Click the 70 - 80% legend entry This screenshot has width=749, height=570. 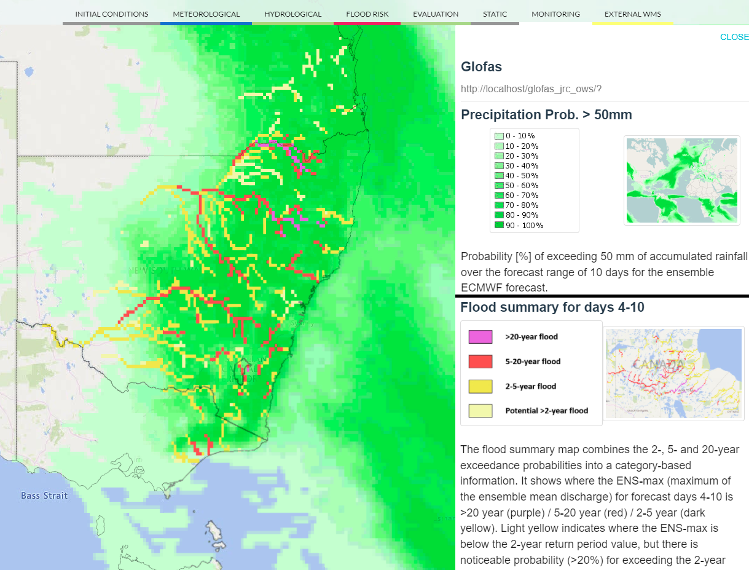pyautogui.click(x=516, y=205)
